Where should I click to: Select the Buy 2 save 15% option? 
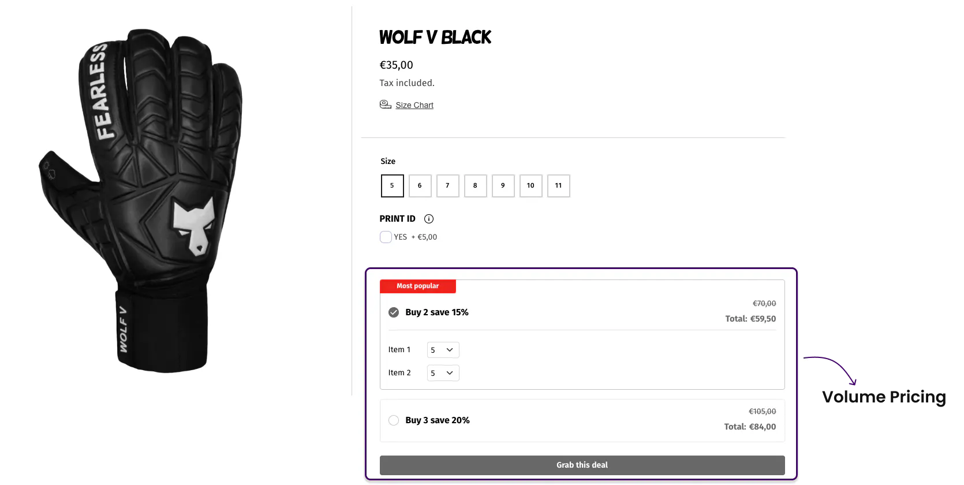point(582,312)
